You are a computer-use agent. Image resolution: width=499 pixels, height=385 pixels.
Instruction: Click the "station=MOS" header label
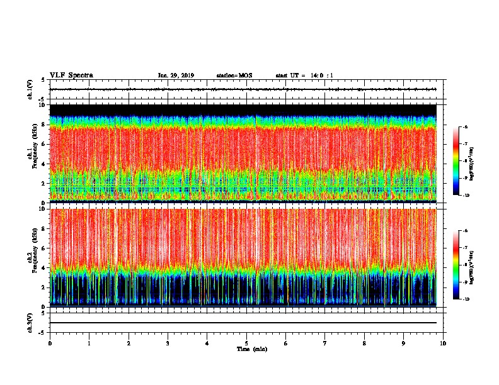point(234,75)
